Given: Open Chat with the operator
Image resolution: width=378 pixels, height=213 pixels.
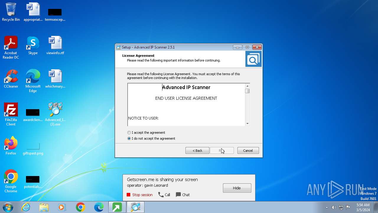Looking at the screenshot, I should pyautogui.click(x=183, y=195).
